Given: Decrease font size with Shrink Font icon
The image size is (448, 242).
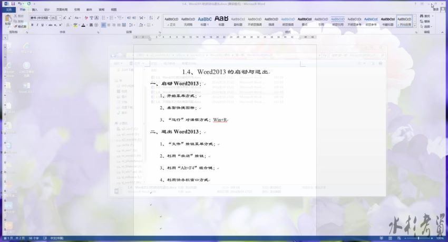Looking at the screenshot, I should coord(70,18).
